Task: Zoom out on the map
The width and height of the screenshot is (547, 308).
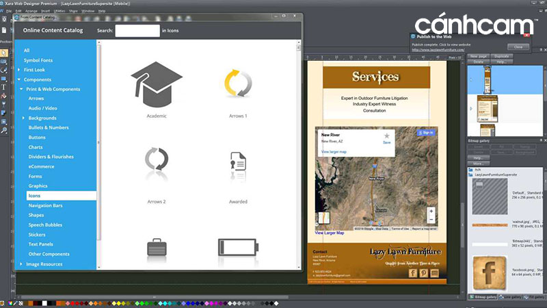Action: point(431,219)
